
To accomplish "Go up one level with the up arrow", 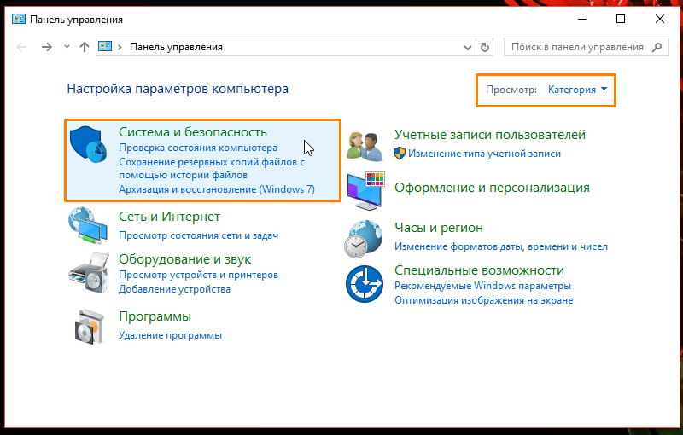I will tap(85, 47).
